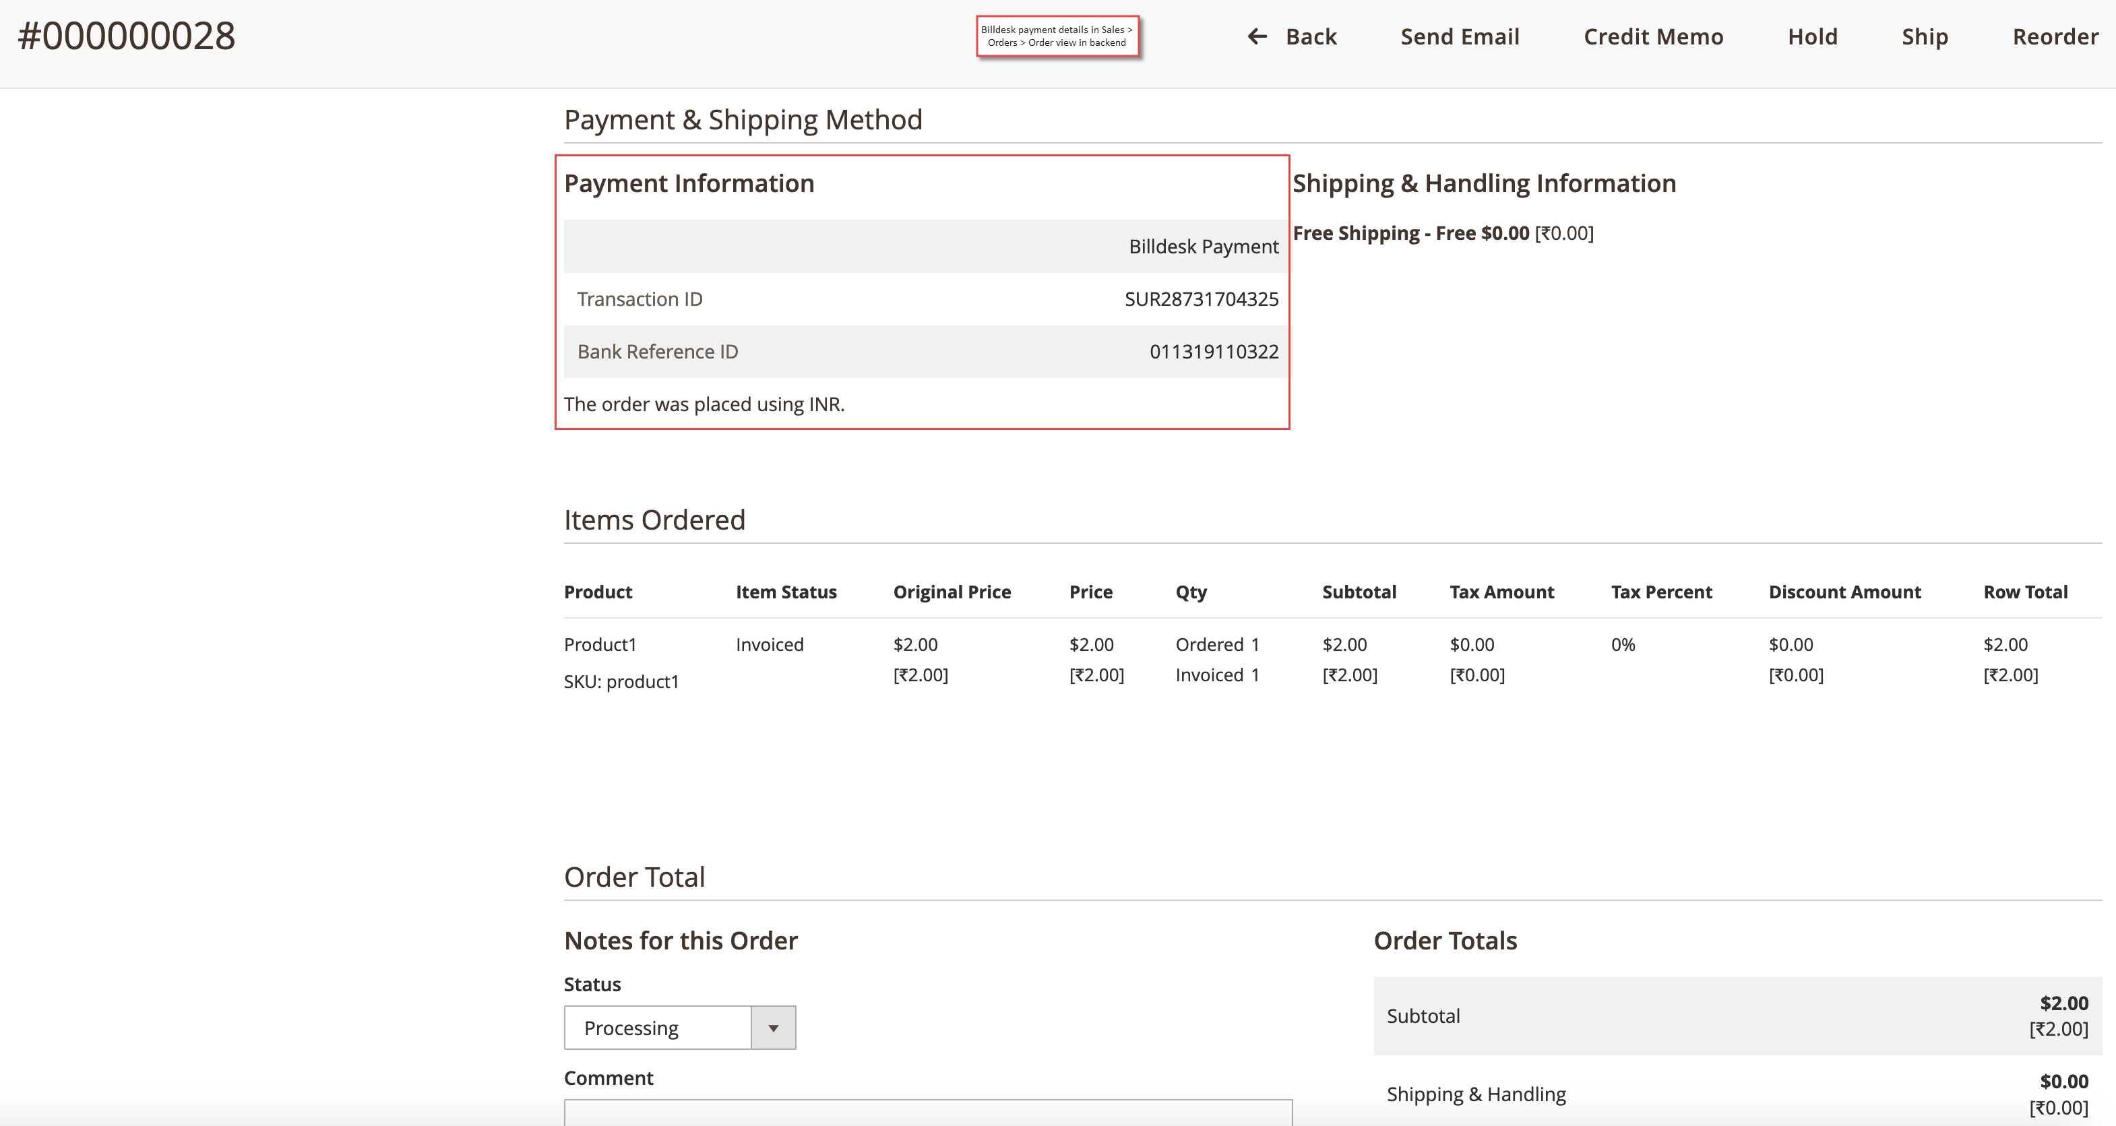This screenshot has width=2116, height=1126.
Task: Open the Credit Memo action
Action: click(1653, 36)
